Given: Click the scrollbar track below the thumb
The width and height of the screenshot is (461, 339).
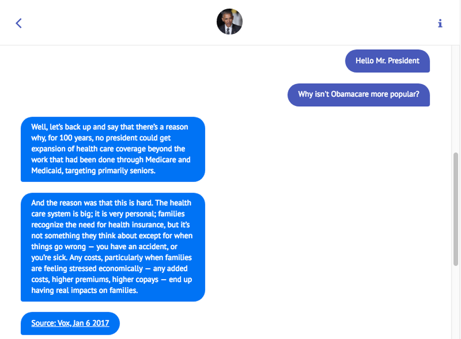Looking at the screenshot, I should click(x=456, y=302).
